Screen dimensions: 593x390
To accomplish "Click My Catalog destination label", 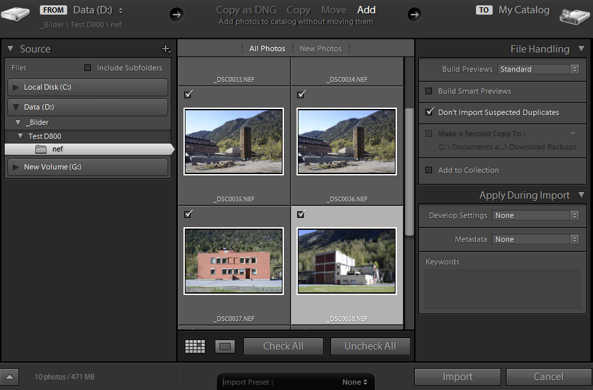I will (524, 10).
